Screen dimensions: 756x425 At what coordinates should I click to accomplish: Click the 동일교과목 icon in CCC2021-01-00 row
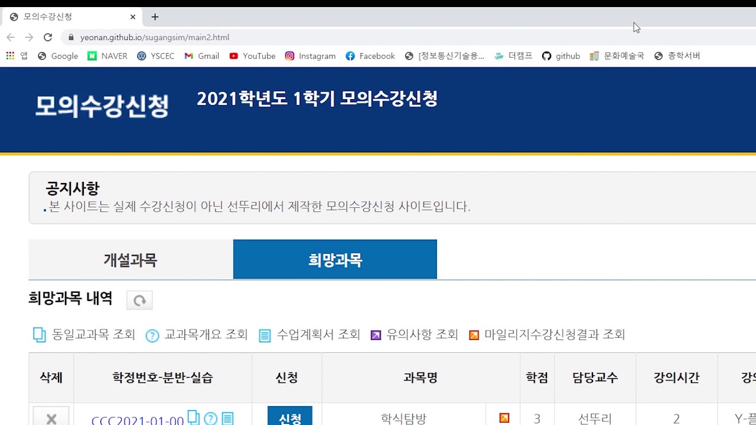click(x=193, y=418)
